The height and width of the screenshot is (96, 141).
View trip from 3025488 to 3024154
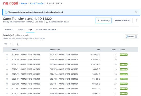pyautogui.click(x=7, y=55)
